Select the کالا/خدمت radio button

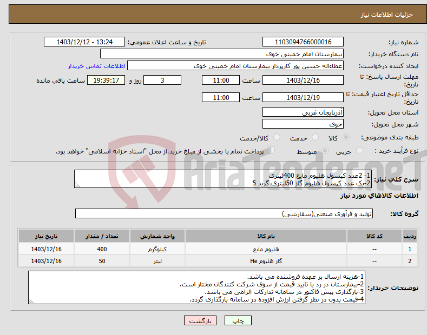[x=277, y=137]
